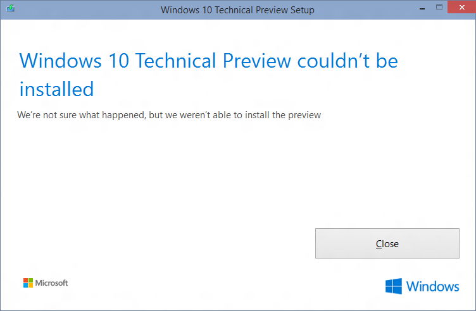Image resolution: width=476 pixels, height=311 pixels.
Task: Click the word Technical in the blue heading
Action: pyautogui.click(x=176, y=60)
